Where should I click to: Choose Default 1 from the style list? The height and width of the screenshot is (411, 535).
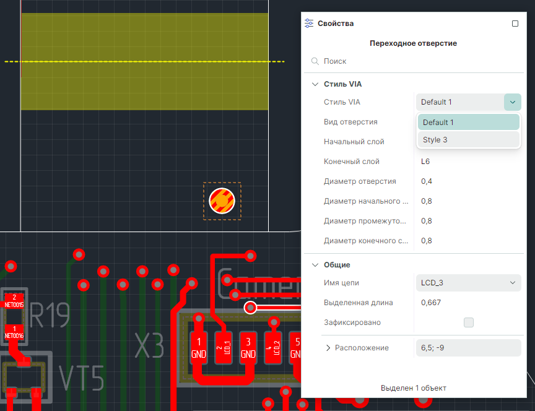pos(469,122)
